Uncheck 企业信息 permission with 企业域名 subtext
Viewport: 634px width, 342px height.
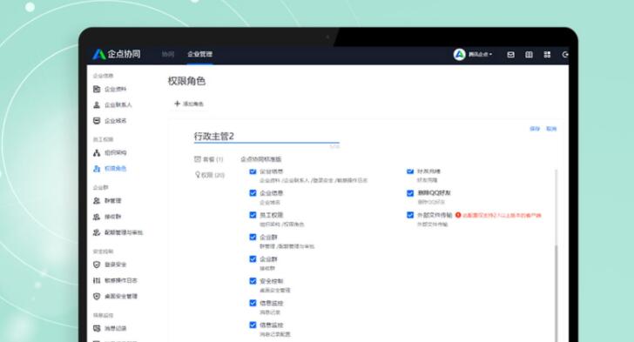click(x=253, y=193)
